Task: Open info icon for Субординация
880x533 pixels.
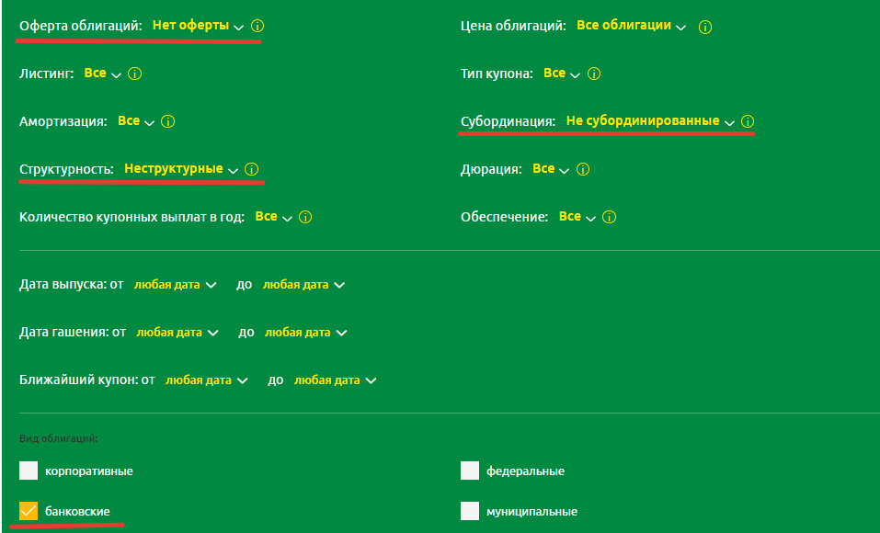Action: pyautogui.click(x=748, y=122)
